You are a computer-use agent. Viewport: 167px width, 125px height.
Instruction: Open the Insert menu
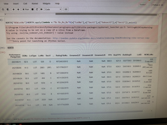(x=16, y=4)
